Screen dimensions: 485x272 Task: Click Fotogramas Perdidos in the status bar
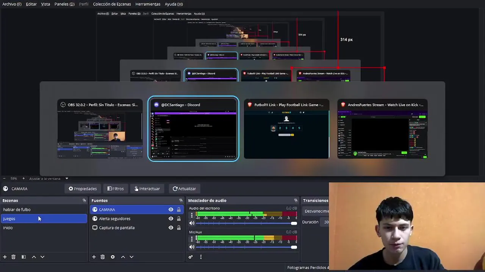[308, 267]
